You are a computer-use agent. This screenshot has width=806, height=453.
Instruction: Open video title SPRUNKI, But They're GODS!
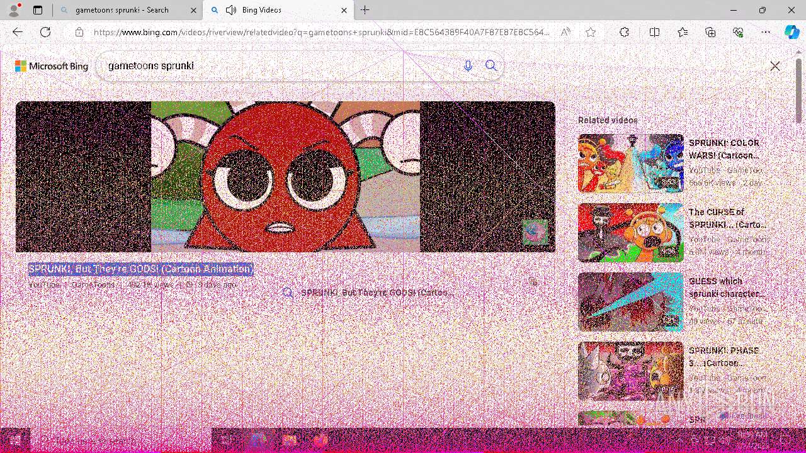coord(140,269)
